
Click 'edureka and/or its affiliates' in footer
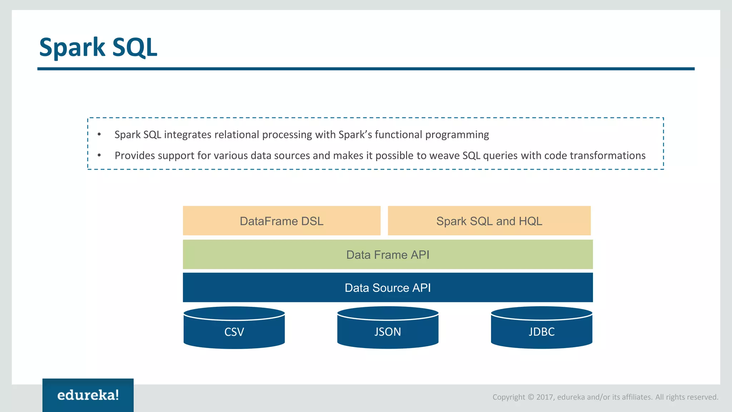click(605, 397)
